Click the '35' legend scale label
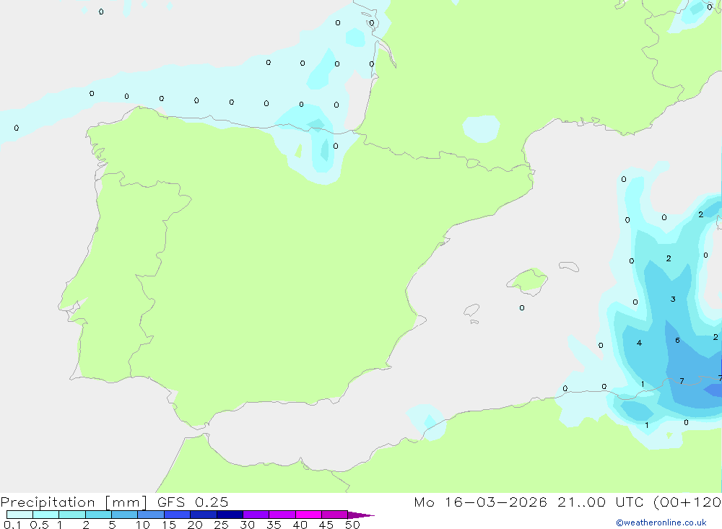The height and width of the screenshot is (529, 722). 274,525
